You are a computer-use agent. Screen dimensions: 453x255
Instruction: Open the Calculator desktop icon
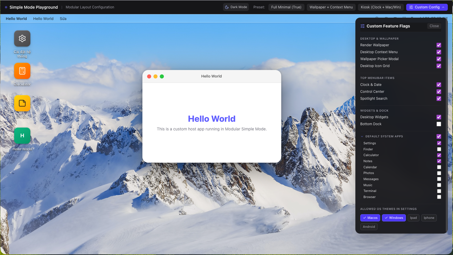[x=22, y=71]
